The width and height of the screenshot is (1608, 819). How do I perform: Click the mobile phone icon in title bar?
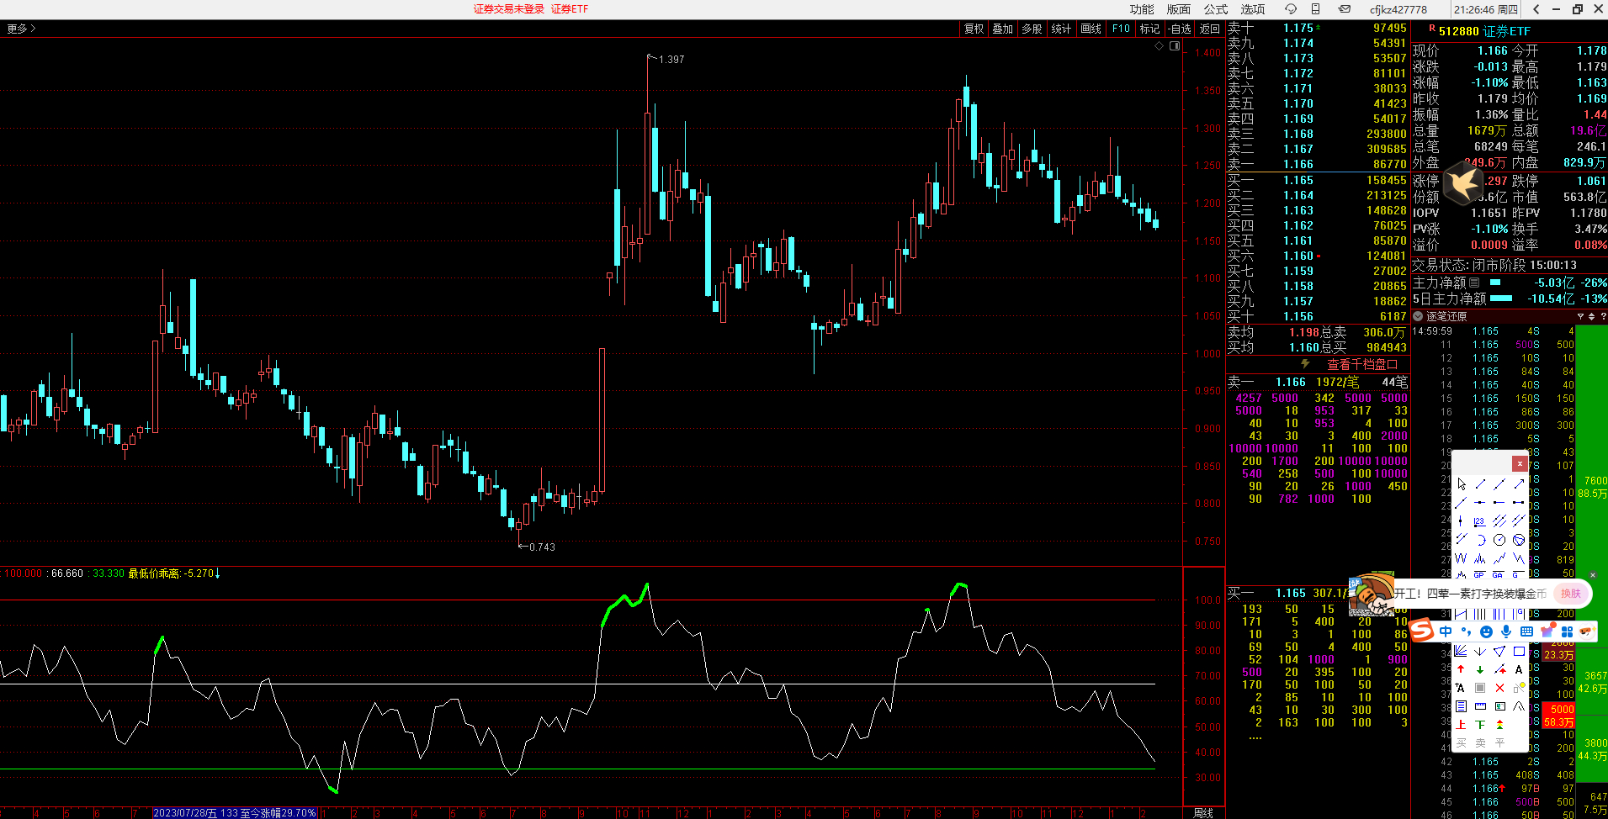[x=1316, y=9]
